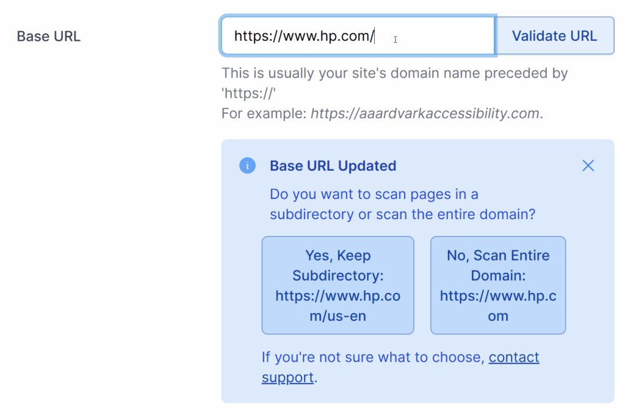Click the Base URL field label
Screen dimensions: 625x410
48,36
